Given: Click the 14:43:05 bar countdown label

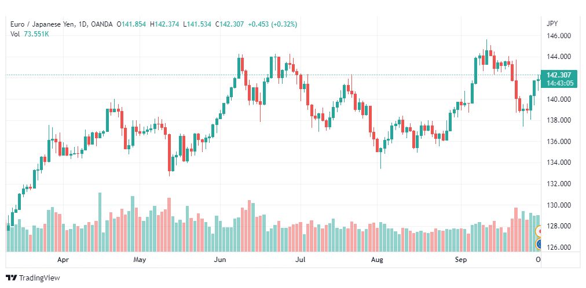Looking at the screenshot, I should click(x=559, y=83).
